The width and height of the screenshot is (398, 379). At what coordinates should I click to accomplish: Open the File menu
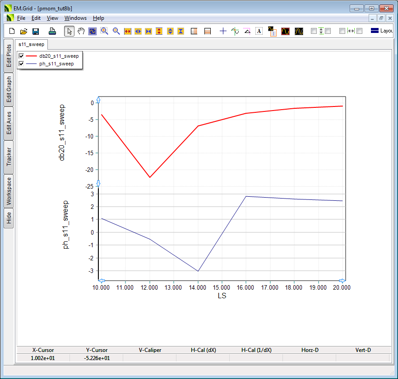(21, 18)
